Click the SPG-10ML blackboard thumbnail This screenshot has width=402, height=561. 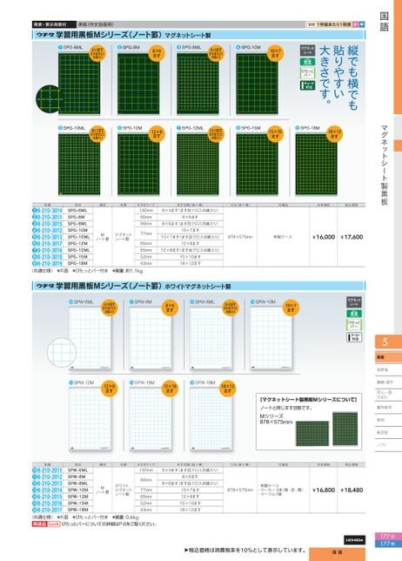pos(79,165)
